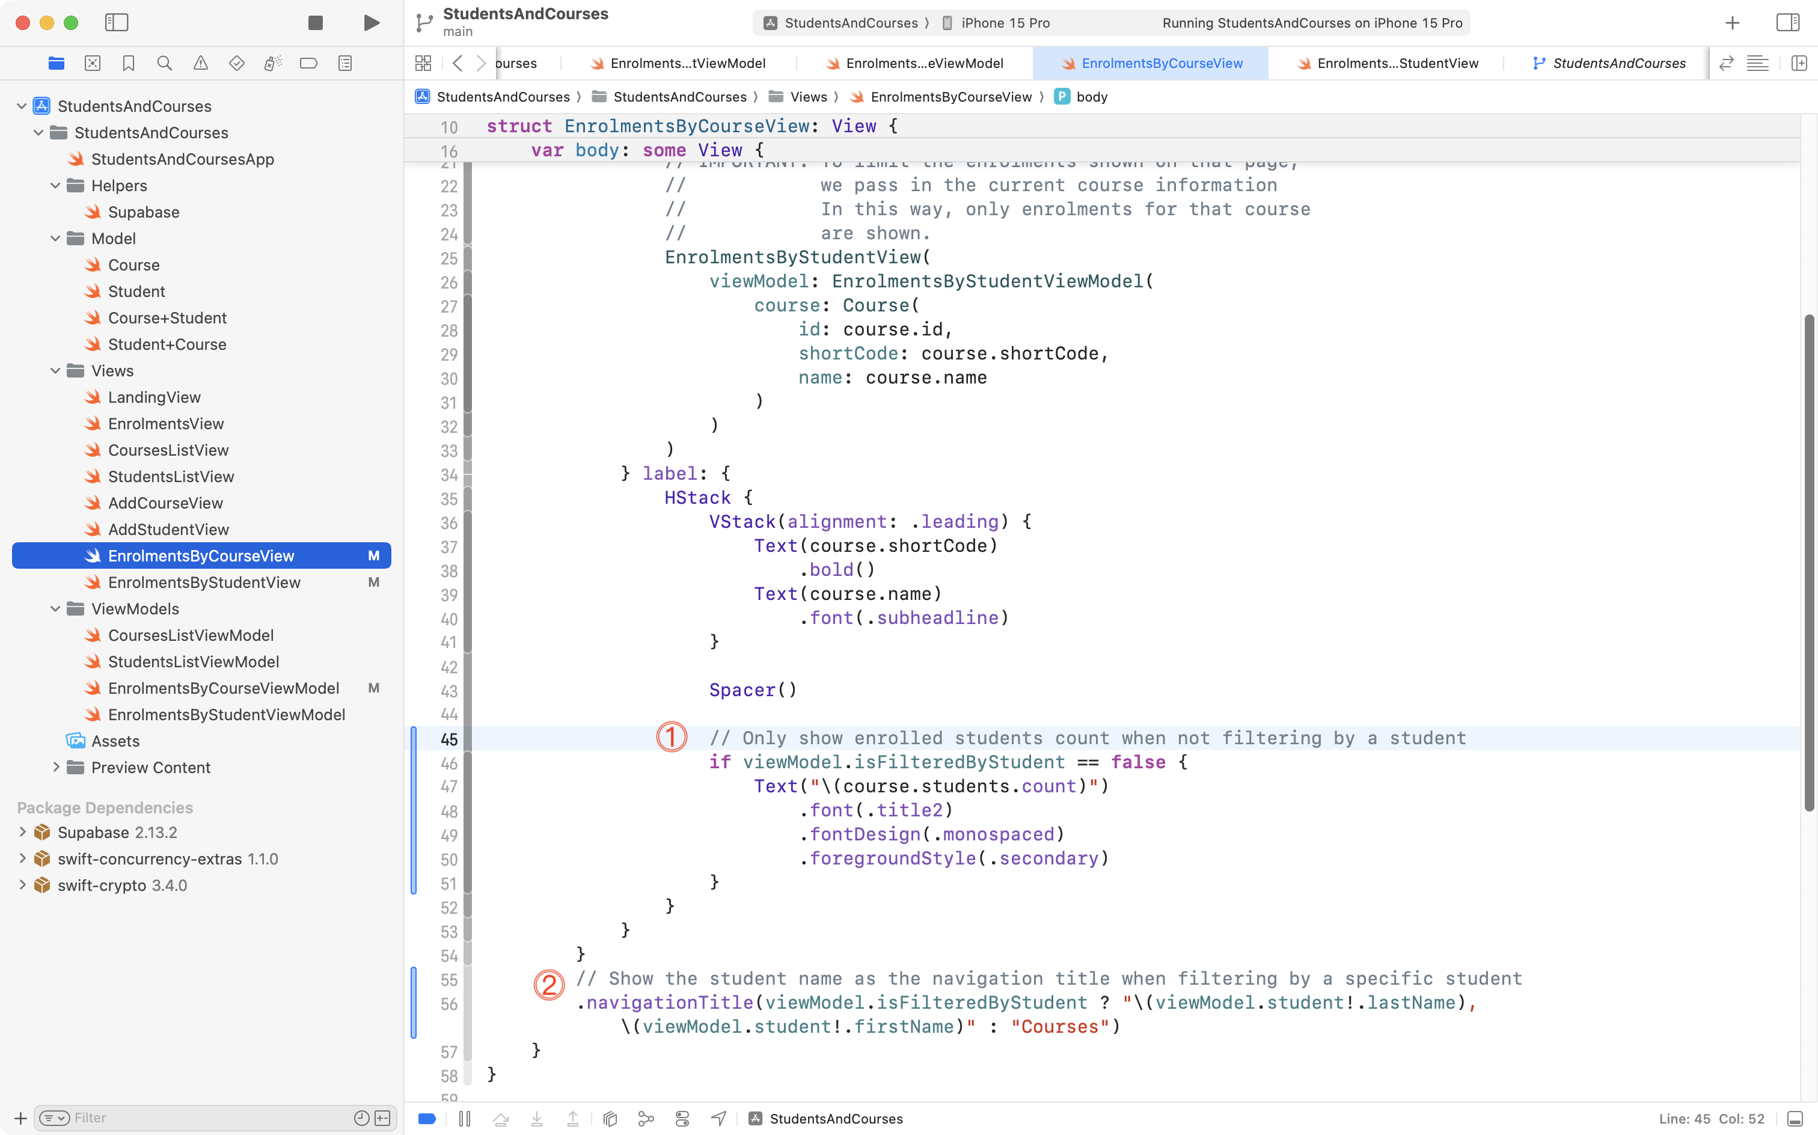The image size is (1818, 1135).
Task: Simulate location with the arrow icon
Action: coord(718,1119)
